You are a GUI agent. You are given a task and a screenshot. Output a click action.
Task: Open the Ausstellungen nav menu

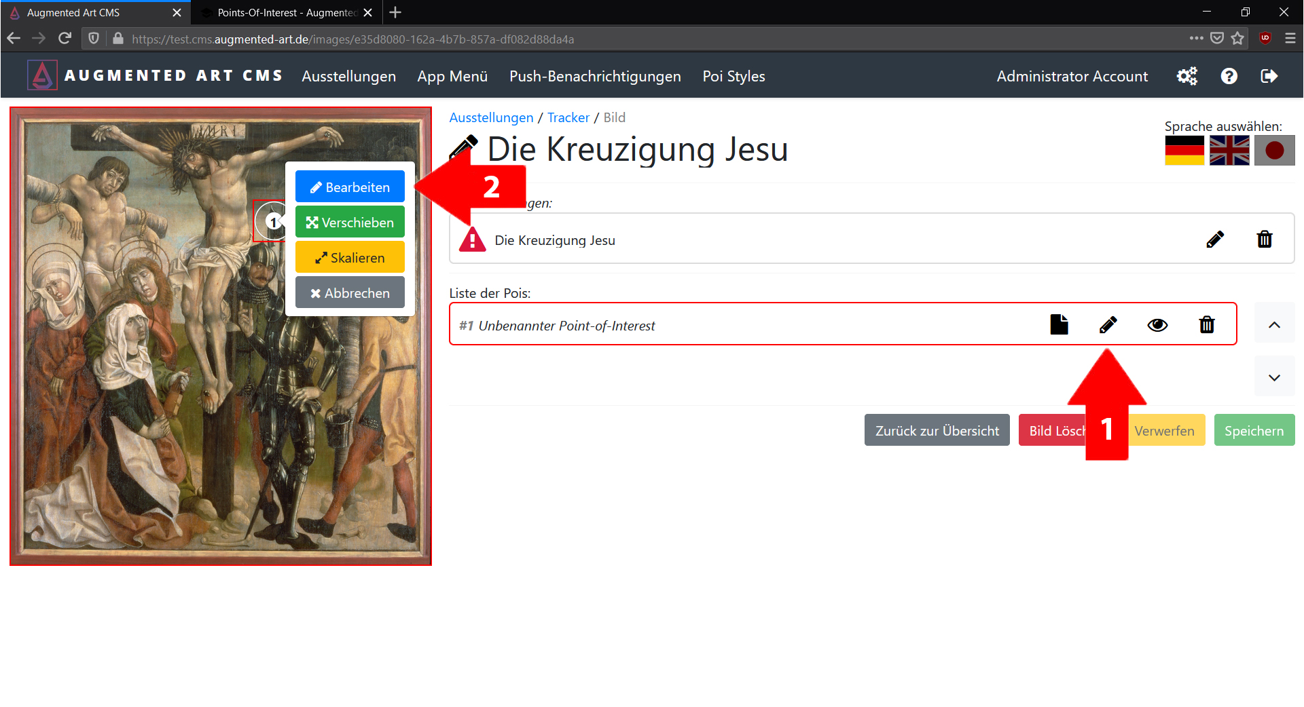pyautogui.click(x=348, y=76)
